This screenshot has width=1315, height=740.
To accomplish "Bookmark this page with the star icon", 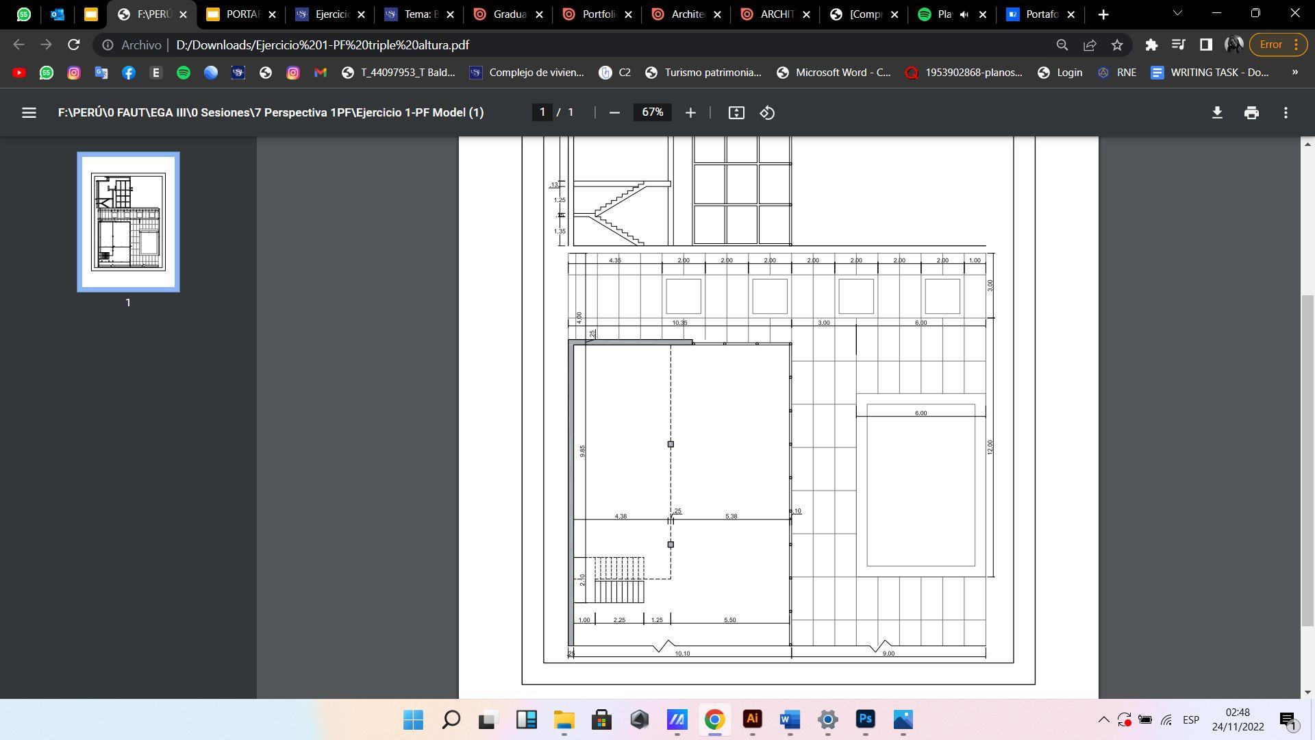I will [1117, 45].
